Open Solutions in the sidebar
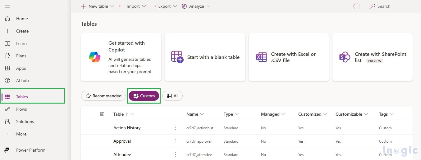The image size is (421, 160). point(25,122)
